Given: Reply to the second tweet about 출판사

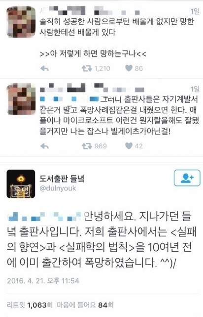Looking at the screenshot, I should [44, 146].
